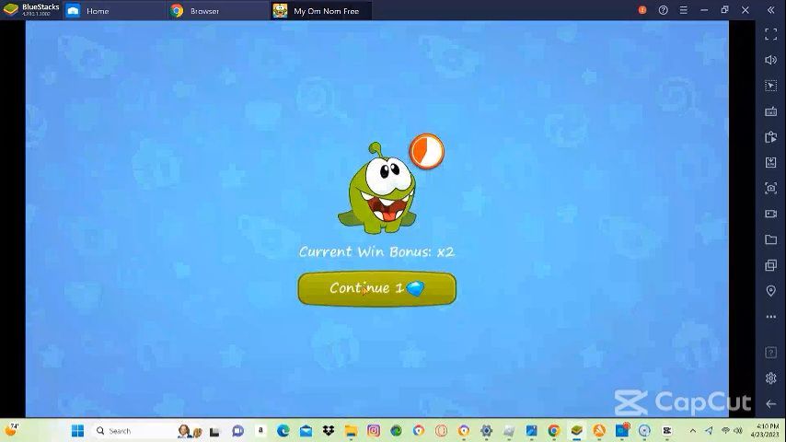Click the BlueStacks volume icon
786x442 pixels.
pos(771,60)
